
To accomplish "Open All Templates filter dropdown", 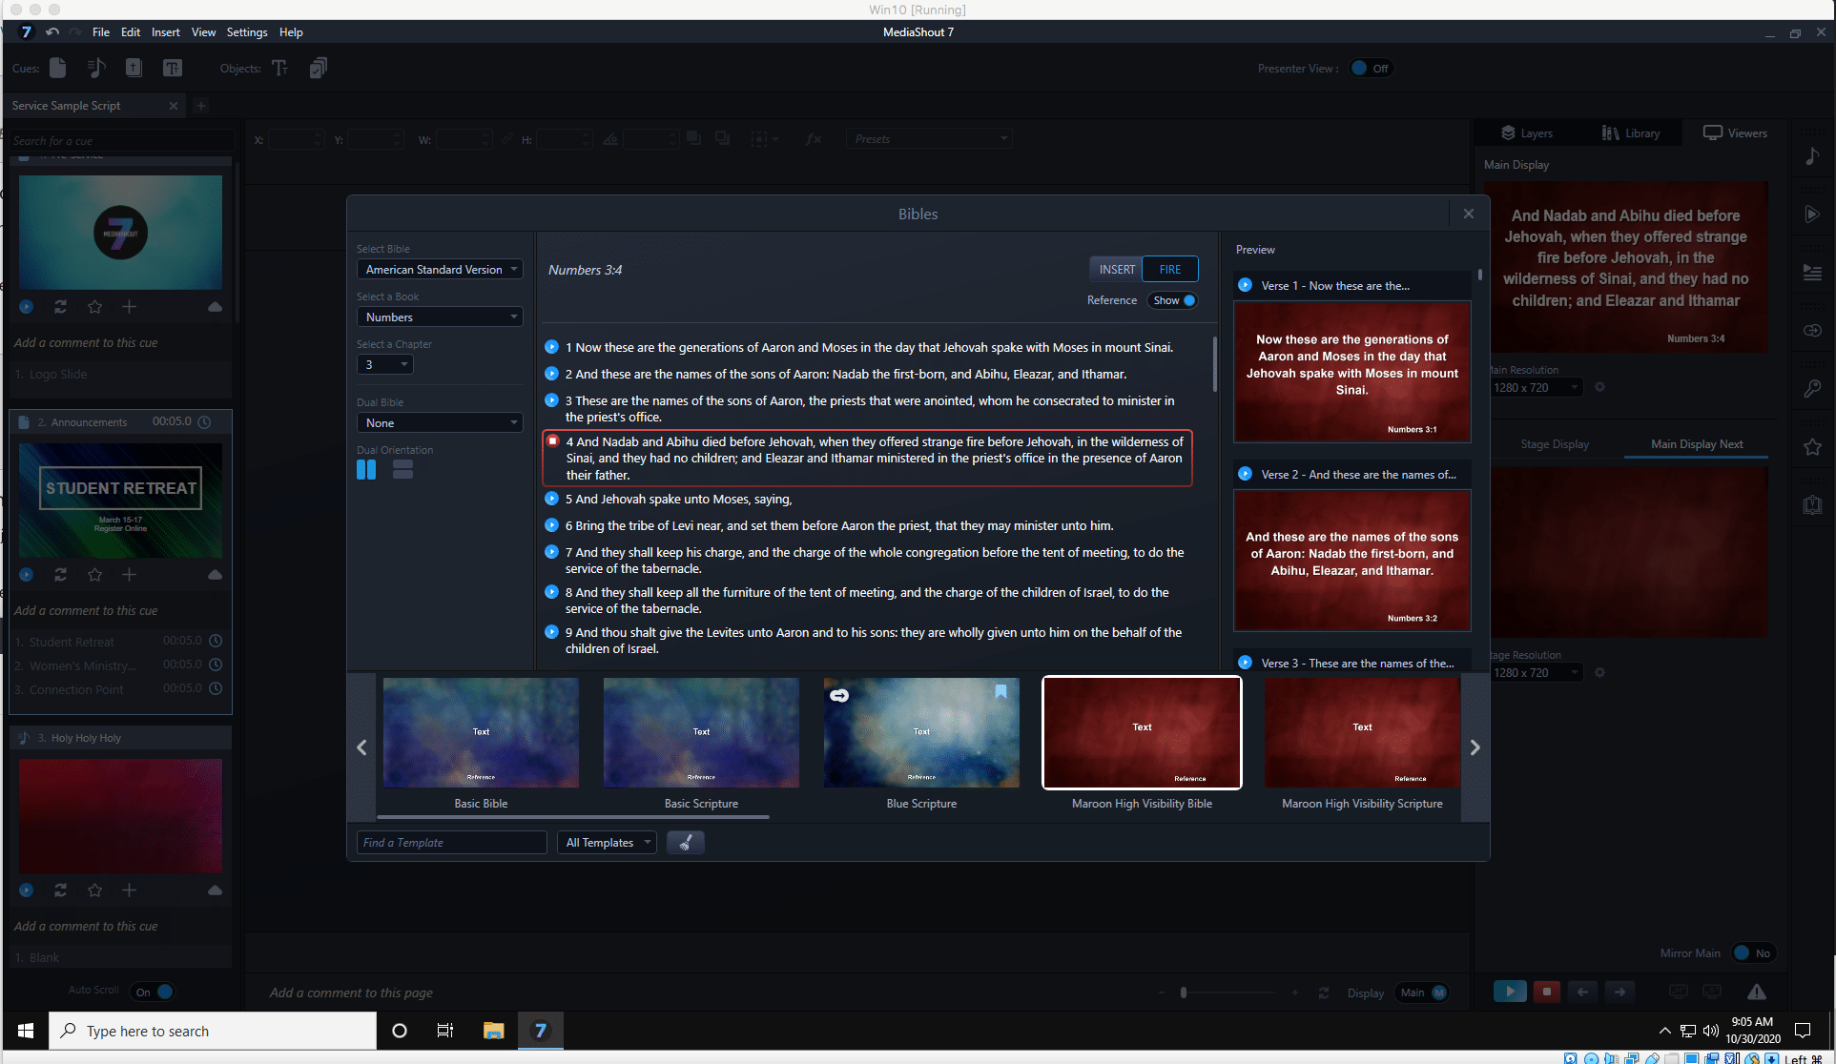I will click(x=607, y=843).
